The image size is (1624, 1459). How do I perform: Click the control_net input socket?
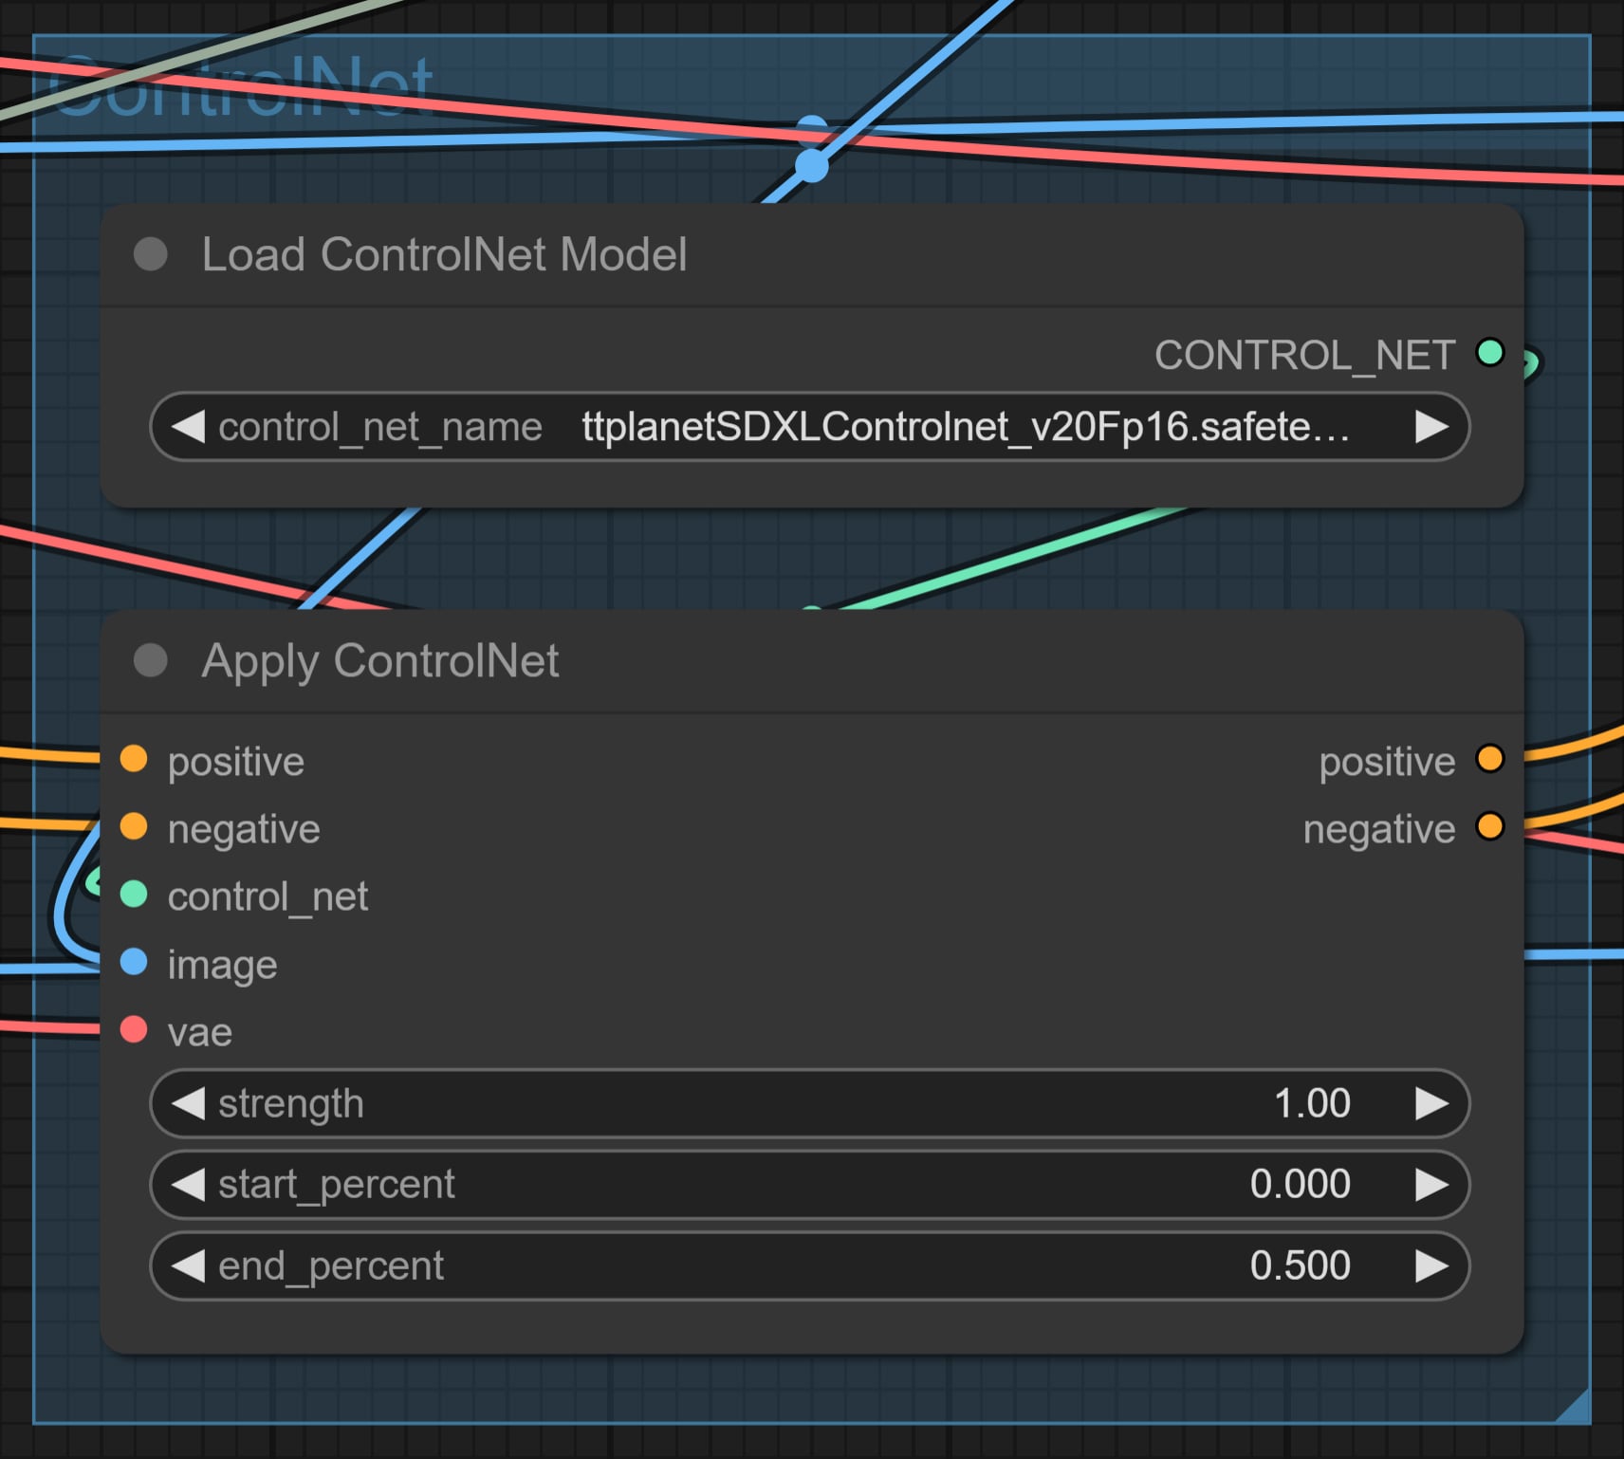134,894
